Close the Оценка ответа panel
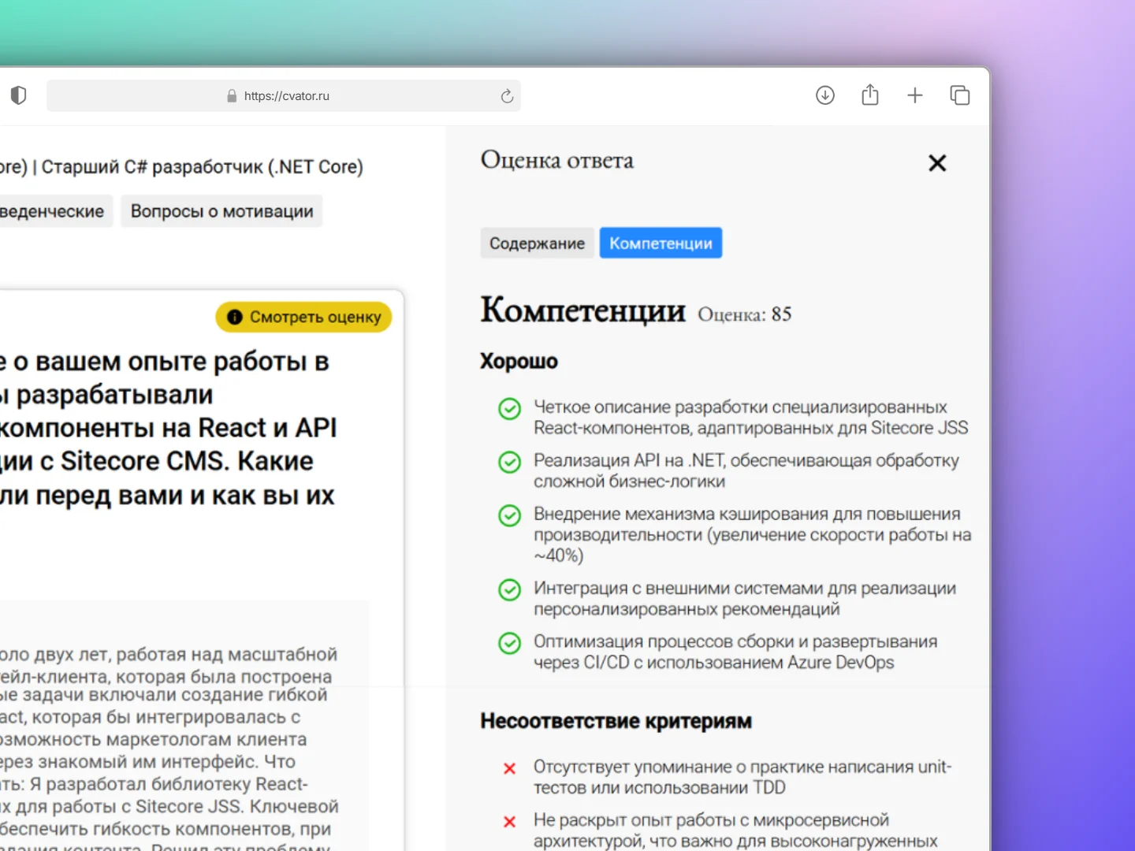Viewport: 1135px width, 851px height. tap(937, 163)
